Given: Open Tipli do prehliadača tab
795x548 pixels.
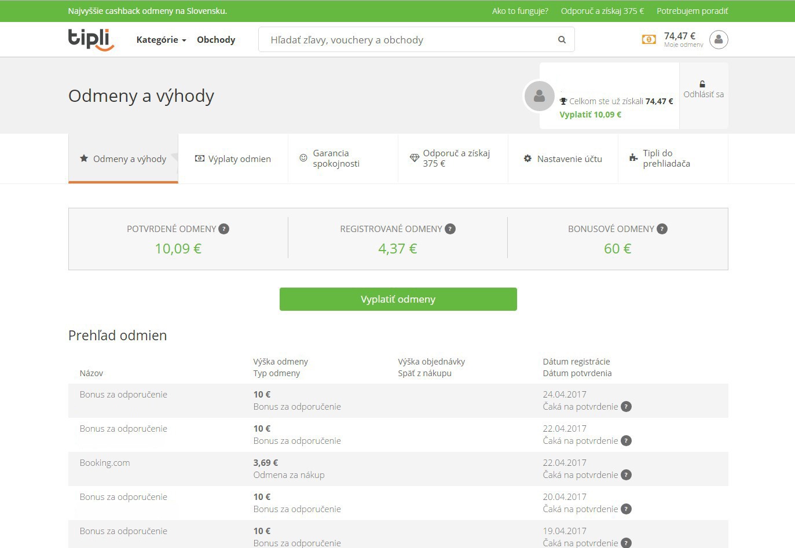Looking at the screenshot, I should [666, 159].
